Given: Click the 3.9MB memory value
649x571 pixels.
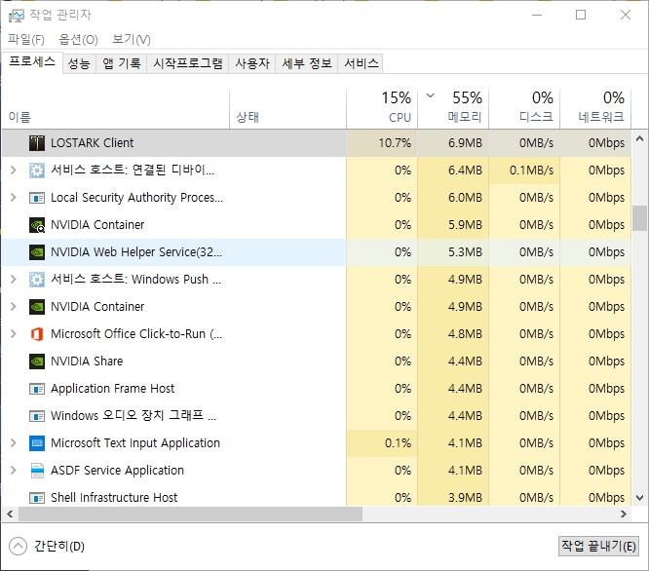Looking at the screenshot, I should pos(465,497).
